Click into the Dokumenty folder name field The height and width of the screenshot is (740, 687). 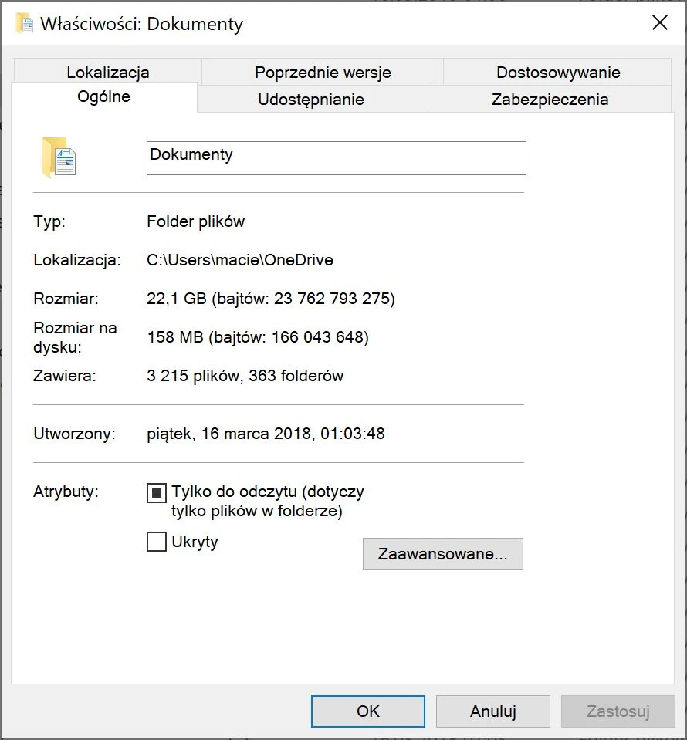pos(337,158)
